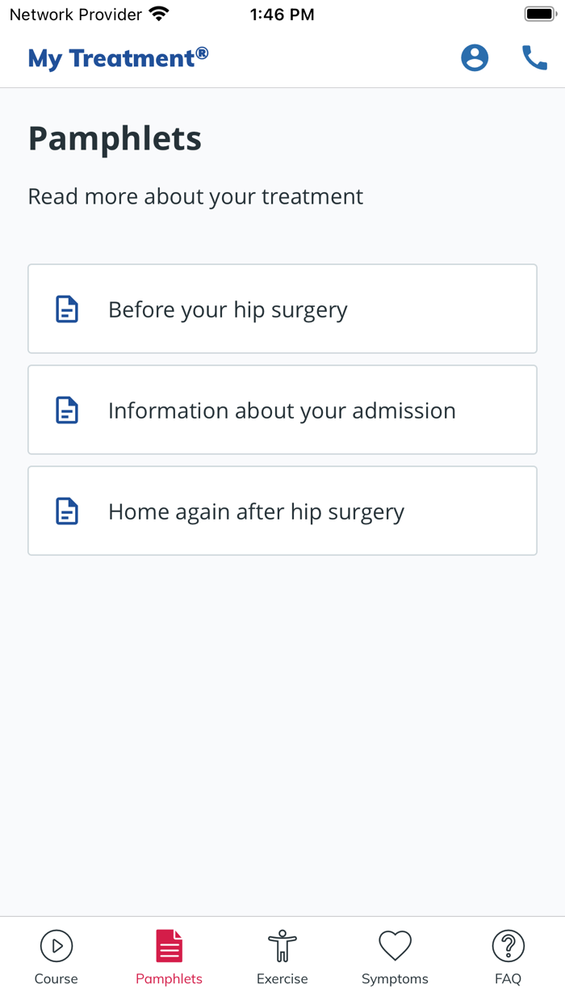
Task: Click the document icon next to Home again pamphlet
Action: (x=66, y=511)
